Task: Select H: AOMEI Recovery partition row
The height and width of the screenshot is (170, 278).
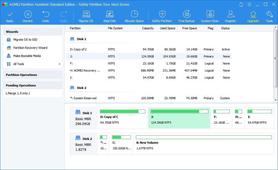Action: tap(149, 71)
